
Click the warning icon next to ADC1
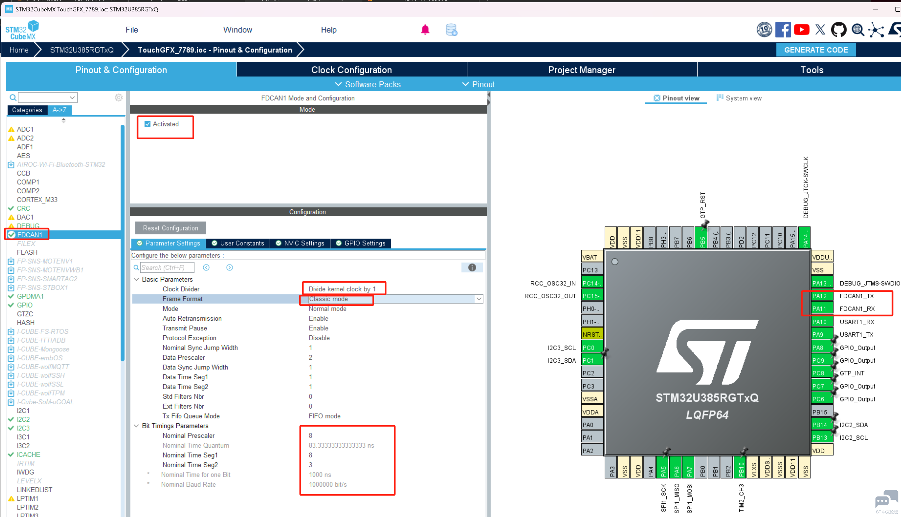click(11, 129)
